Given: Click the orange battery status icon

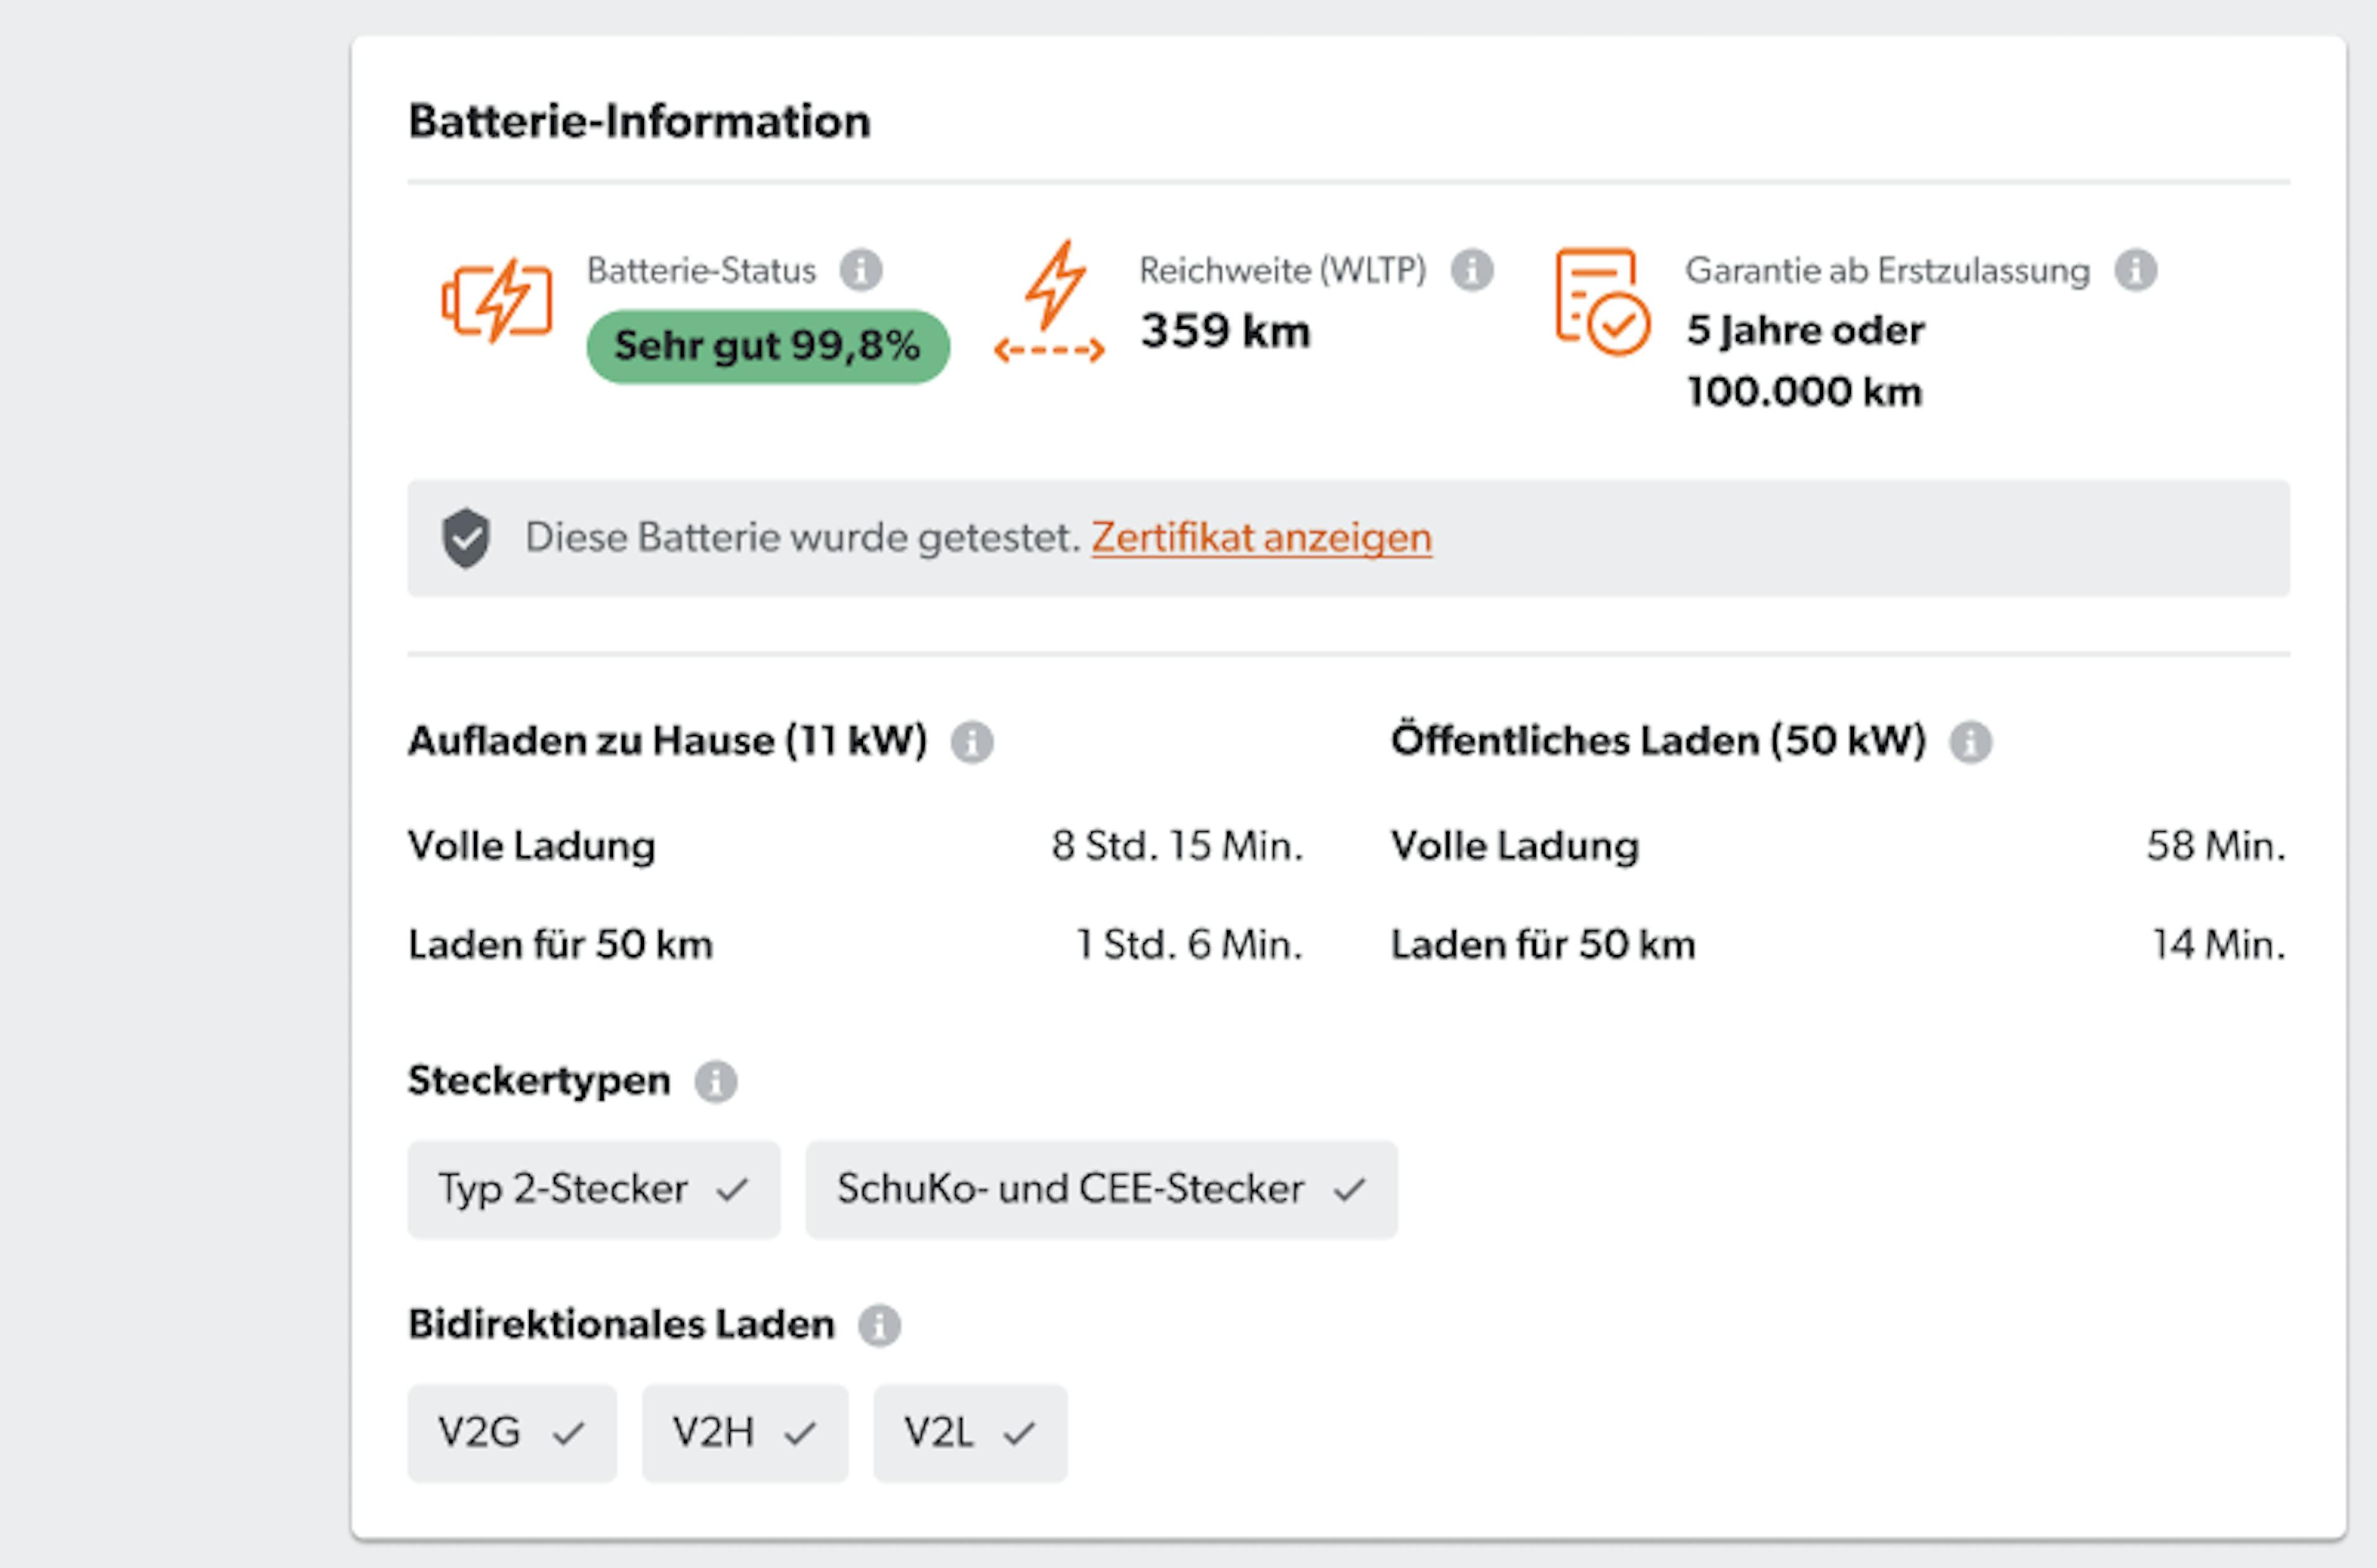Looking at the screenshot, I should pyautogui.click(x=497, y=301).
